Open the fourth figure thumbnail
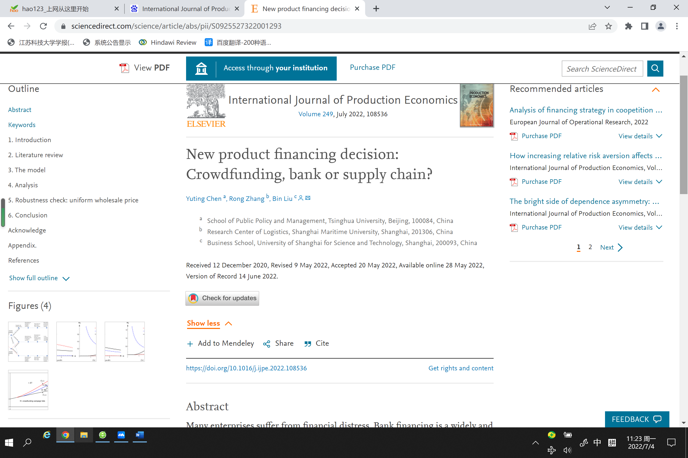 [28, 390]
